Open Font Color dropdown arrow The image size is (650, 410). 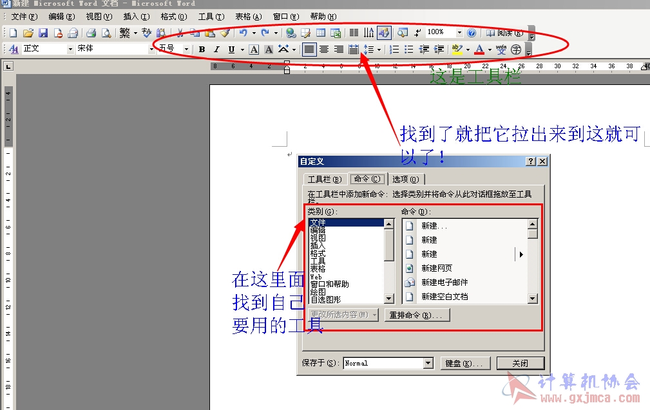point(490,50)
